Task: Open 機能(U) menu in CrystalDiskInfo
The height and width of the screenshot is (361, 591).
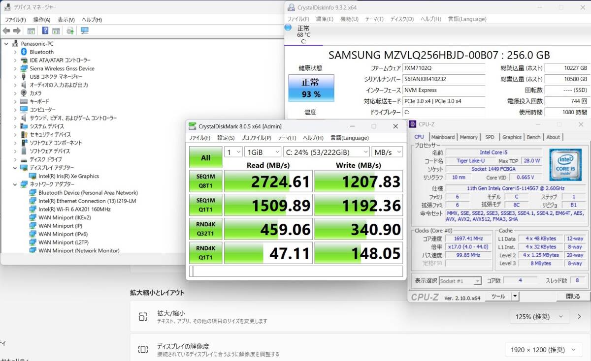Action: click(349, 19)
